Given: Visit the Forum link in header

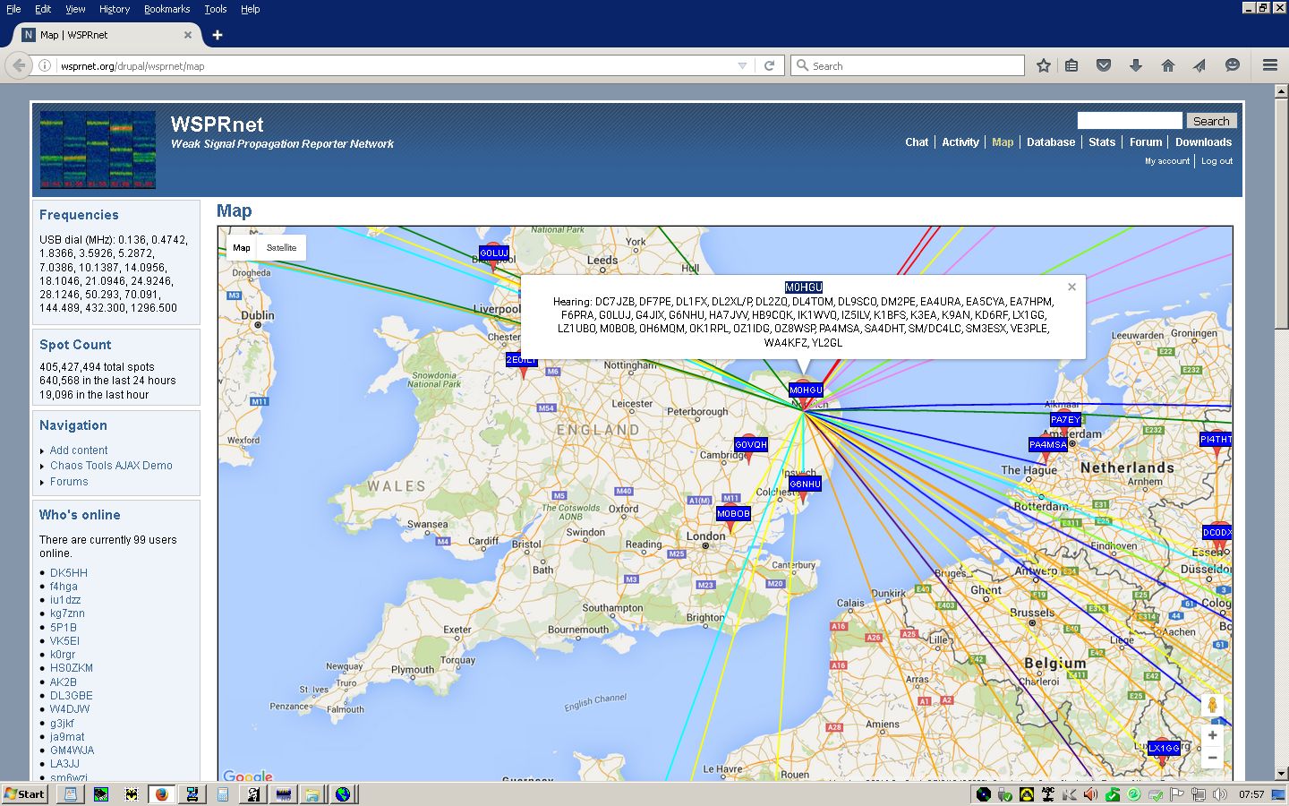Looking at the screenshot, I should [x=1146, y=142].
